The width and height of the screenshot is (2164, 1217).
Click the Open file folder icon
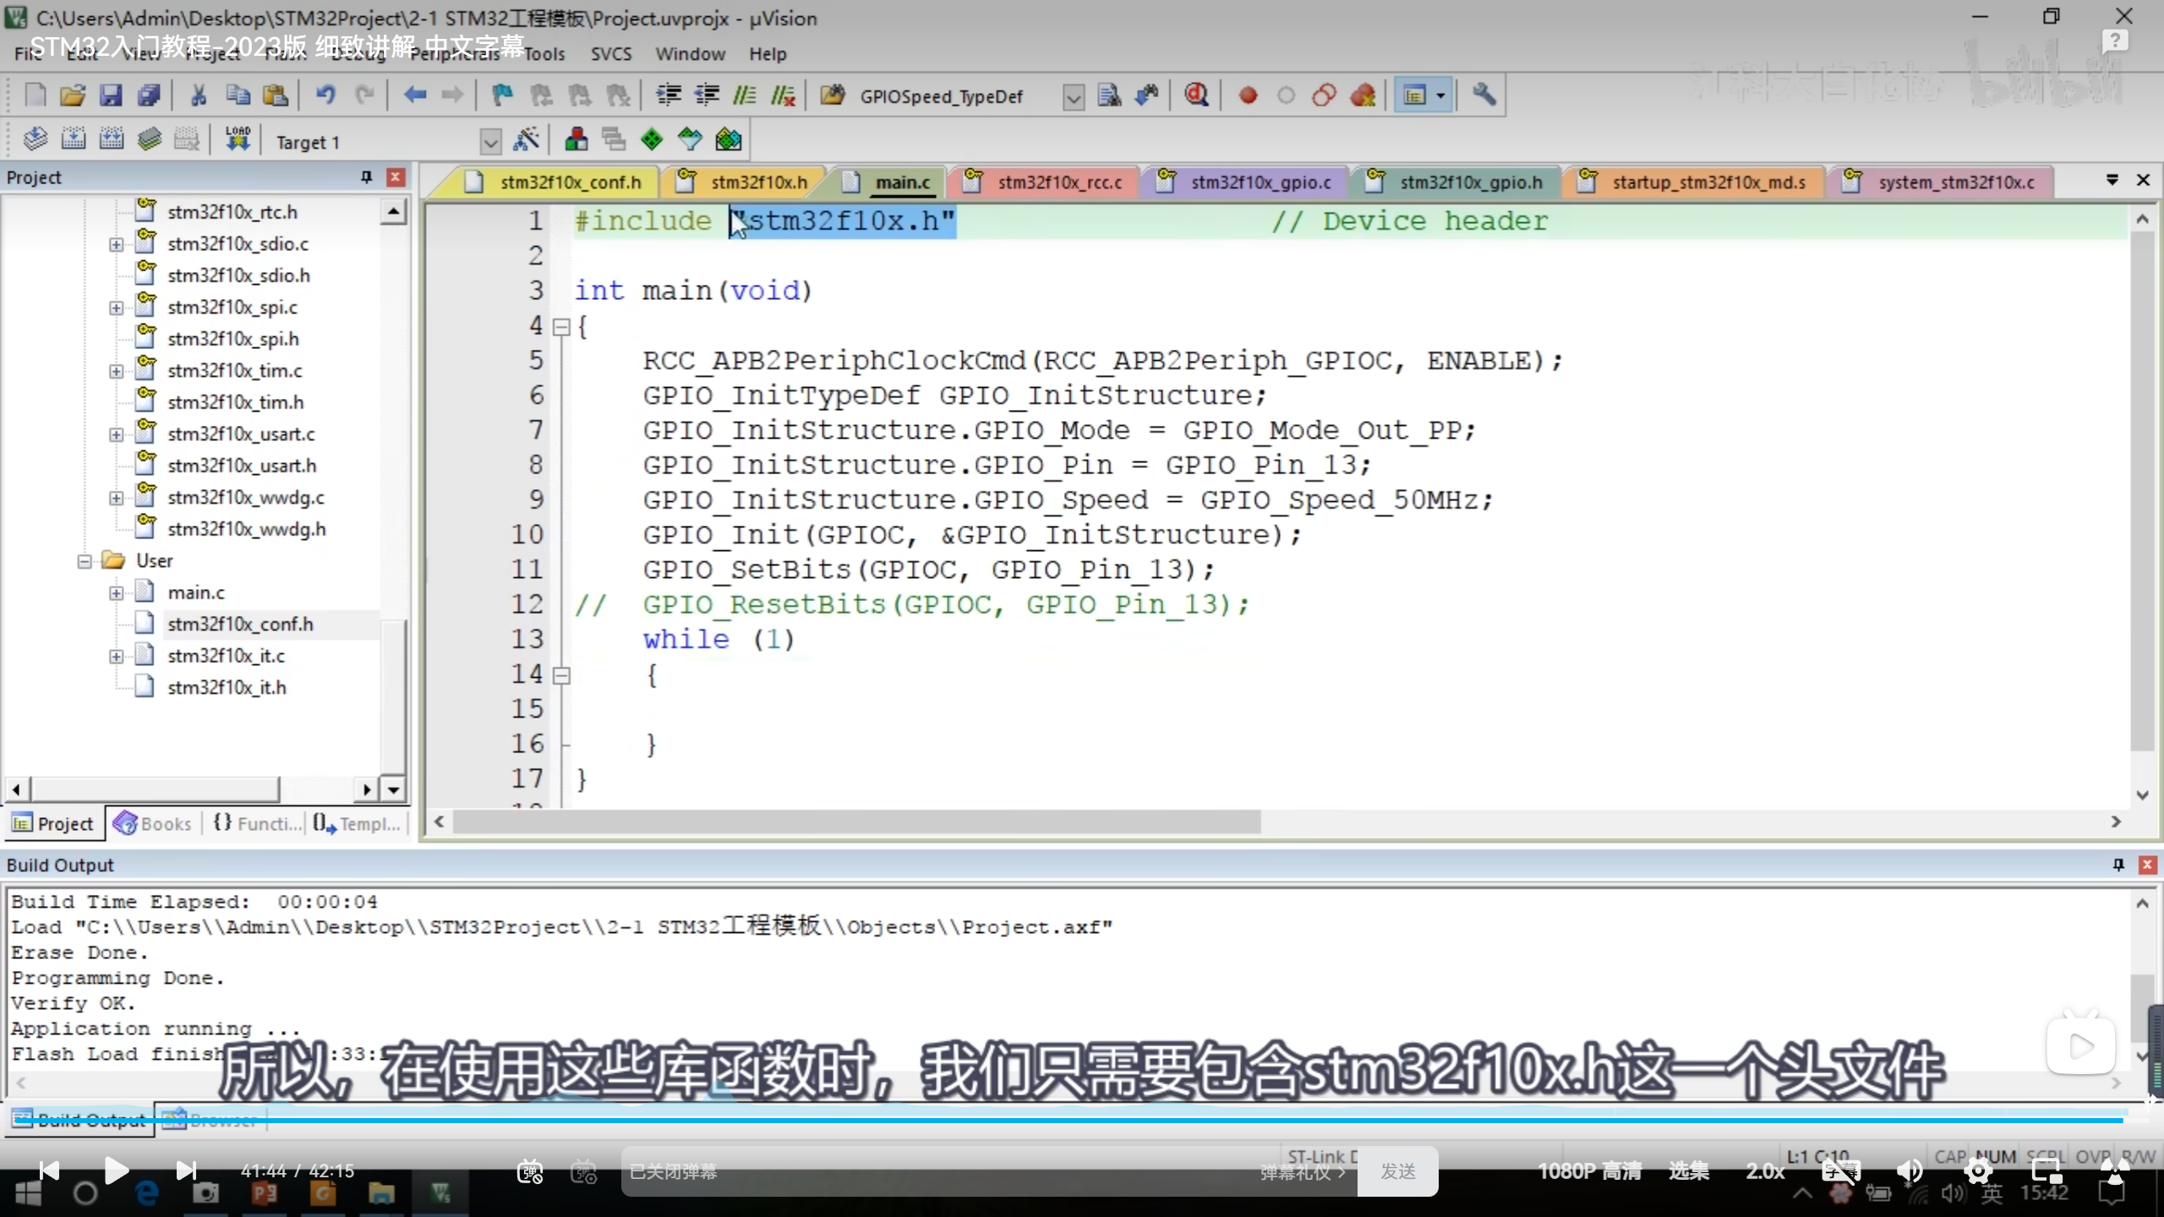(x=73, y=96)
